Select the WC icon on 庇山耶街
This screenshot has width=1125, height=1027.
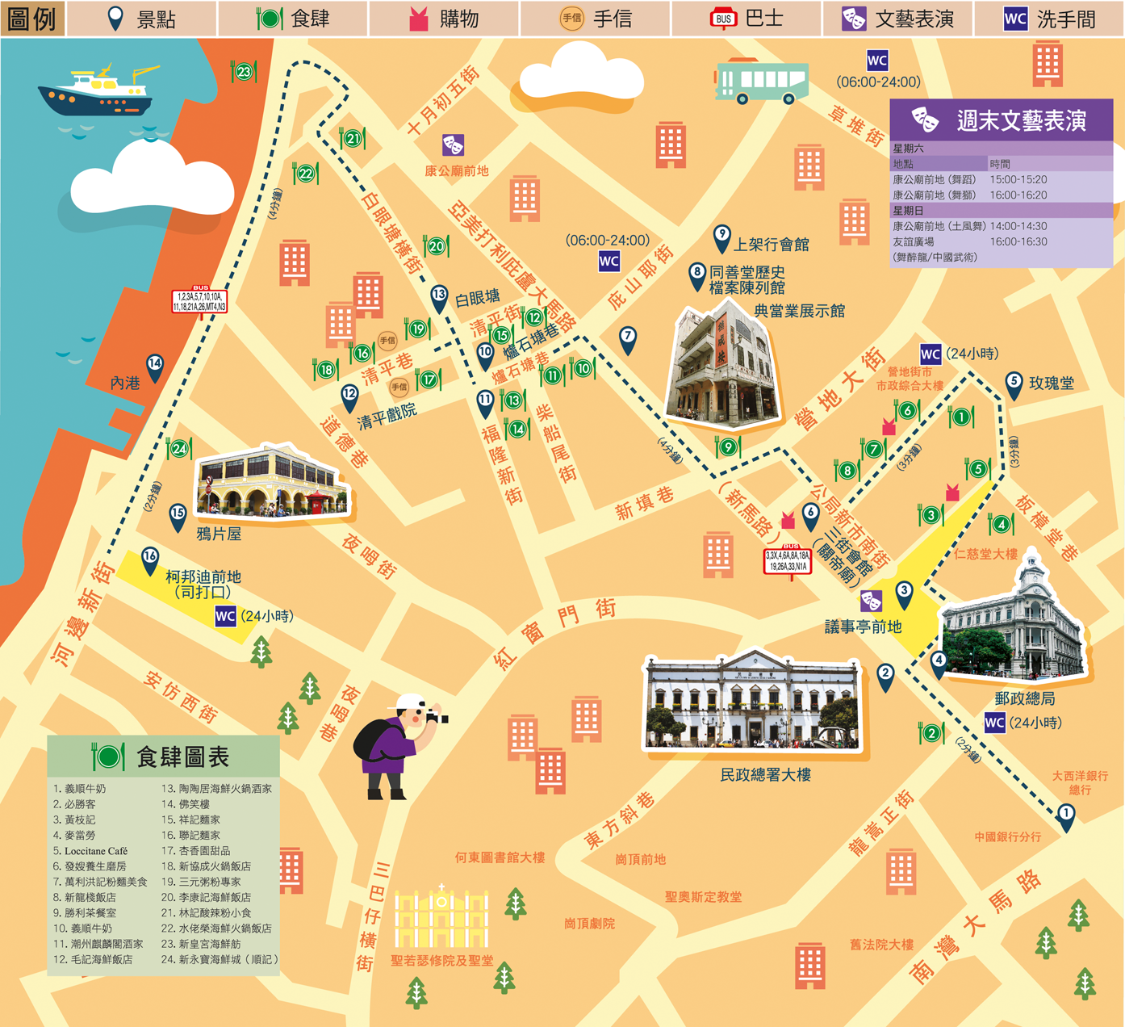[x=609, y=262]
